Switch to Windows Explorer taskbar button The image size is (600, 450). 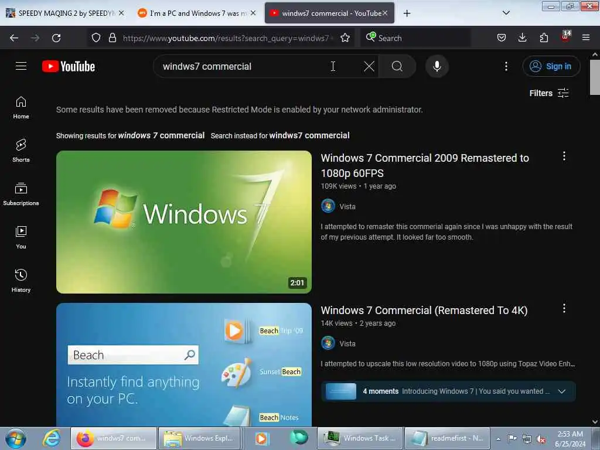click(x=199, y=438)
